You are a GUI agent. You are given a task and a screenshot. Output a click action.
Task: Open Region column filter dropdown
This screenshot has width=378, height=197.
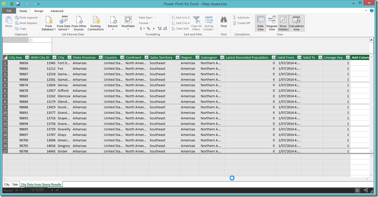(197, 57)
